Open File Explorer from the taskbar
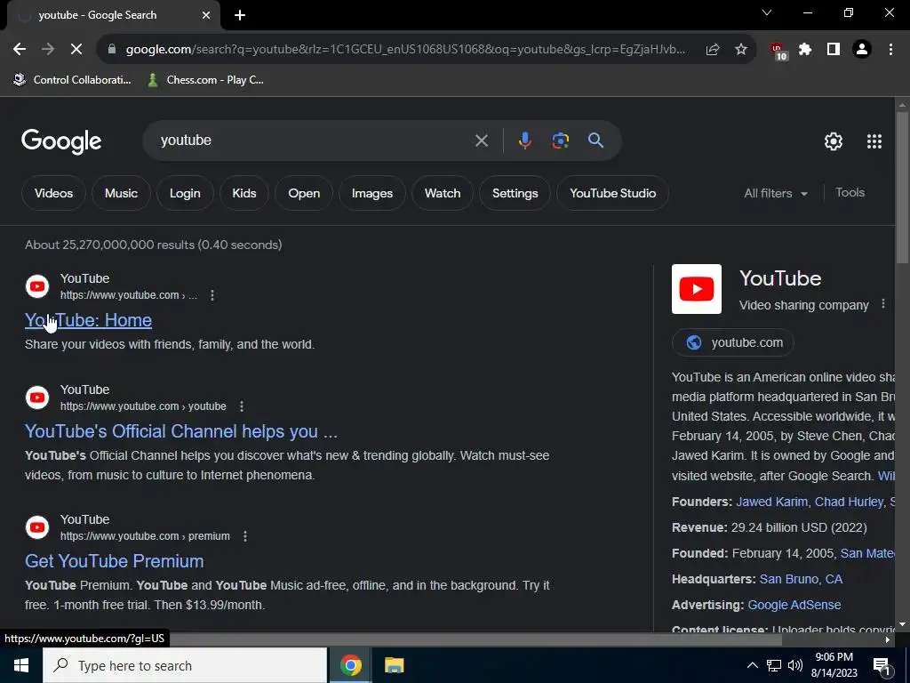The image size is (910, 683). point(394,665)
